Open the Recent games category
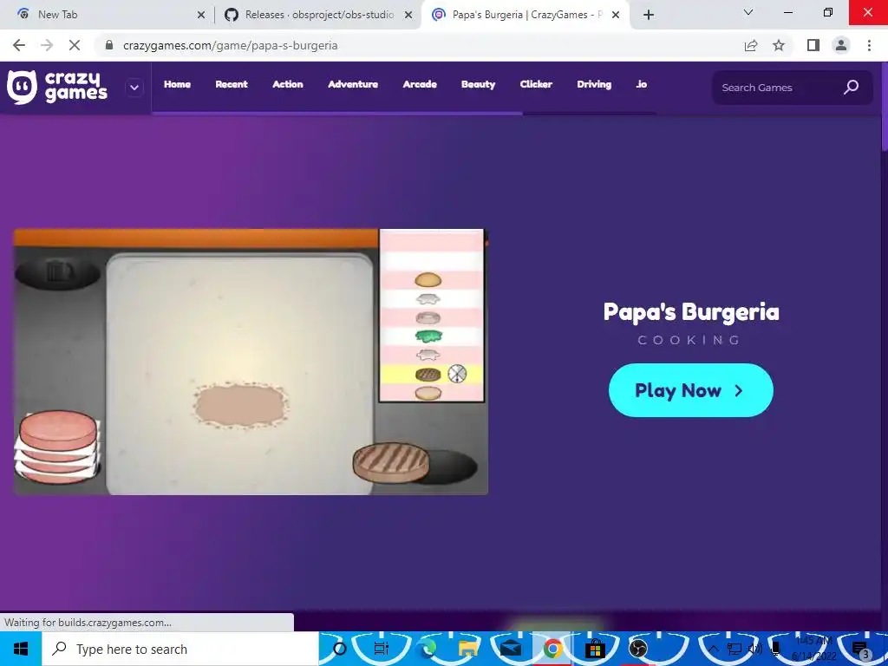Image resolution: width=888 pixels, height=666 pixels. [x=231, y=84]
